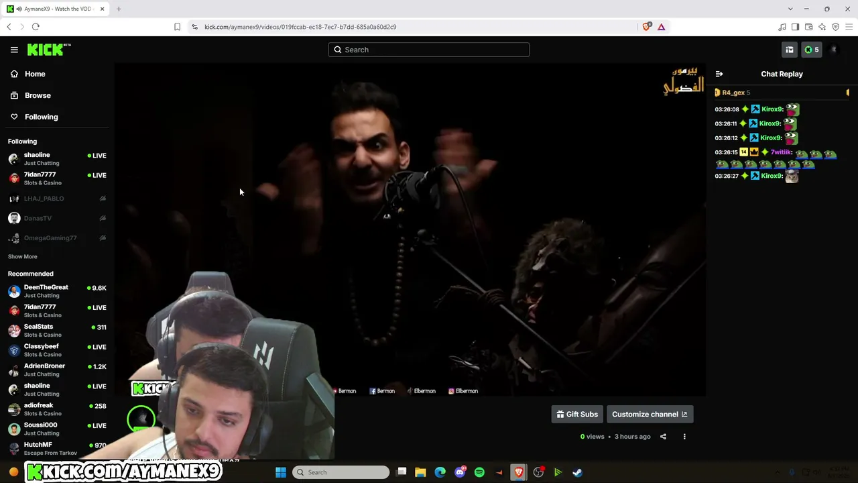
Task: Click the Gift Subs button
Action: pyautogui.click(x=577, y=414)
